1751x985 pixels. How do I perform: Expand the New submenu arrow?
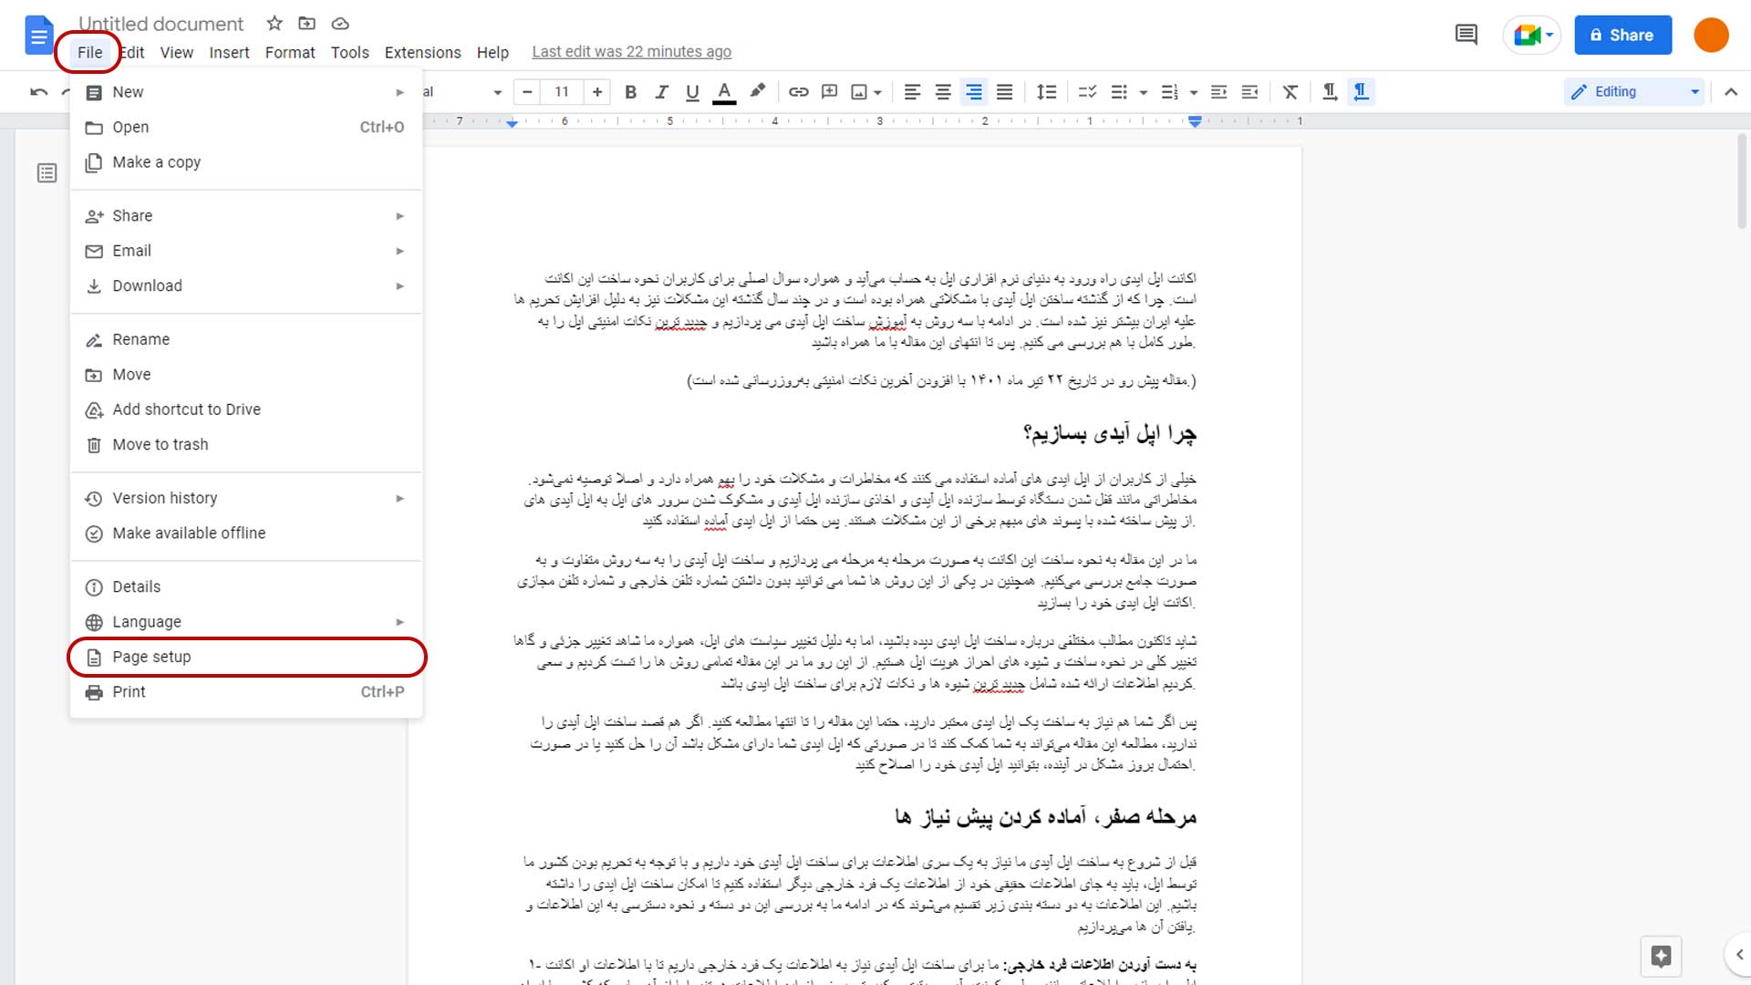pos(399,91)
